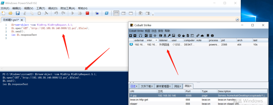Show script pane maximized layout
This screenshot has width=273, height=105.
click(x=131, y=13)
